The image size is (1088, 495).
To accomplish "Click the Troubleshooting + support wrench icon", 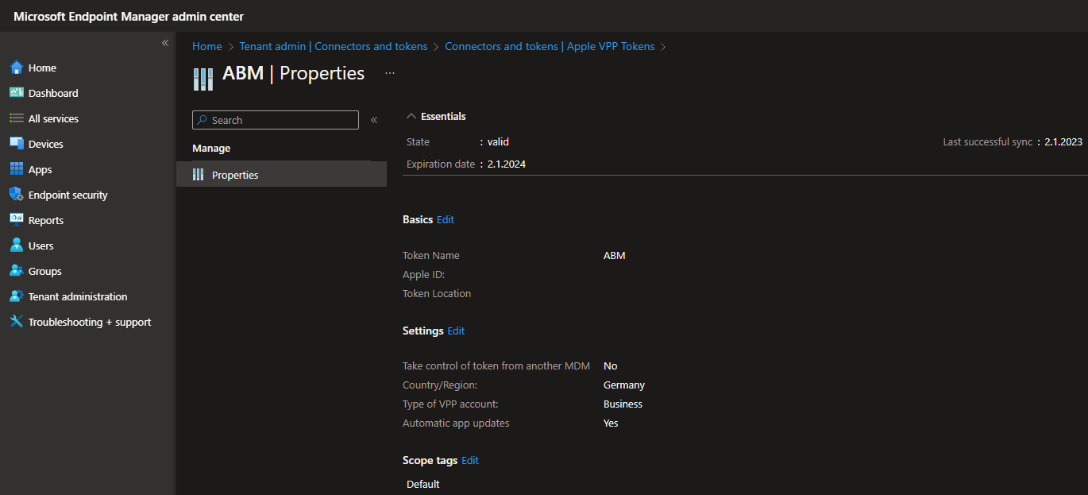I will tap(16, 322).
